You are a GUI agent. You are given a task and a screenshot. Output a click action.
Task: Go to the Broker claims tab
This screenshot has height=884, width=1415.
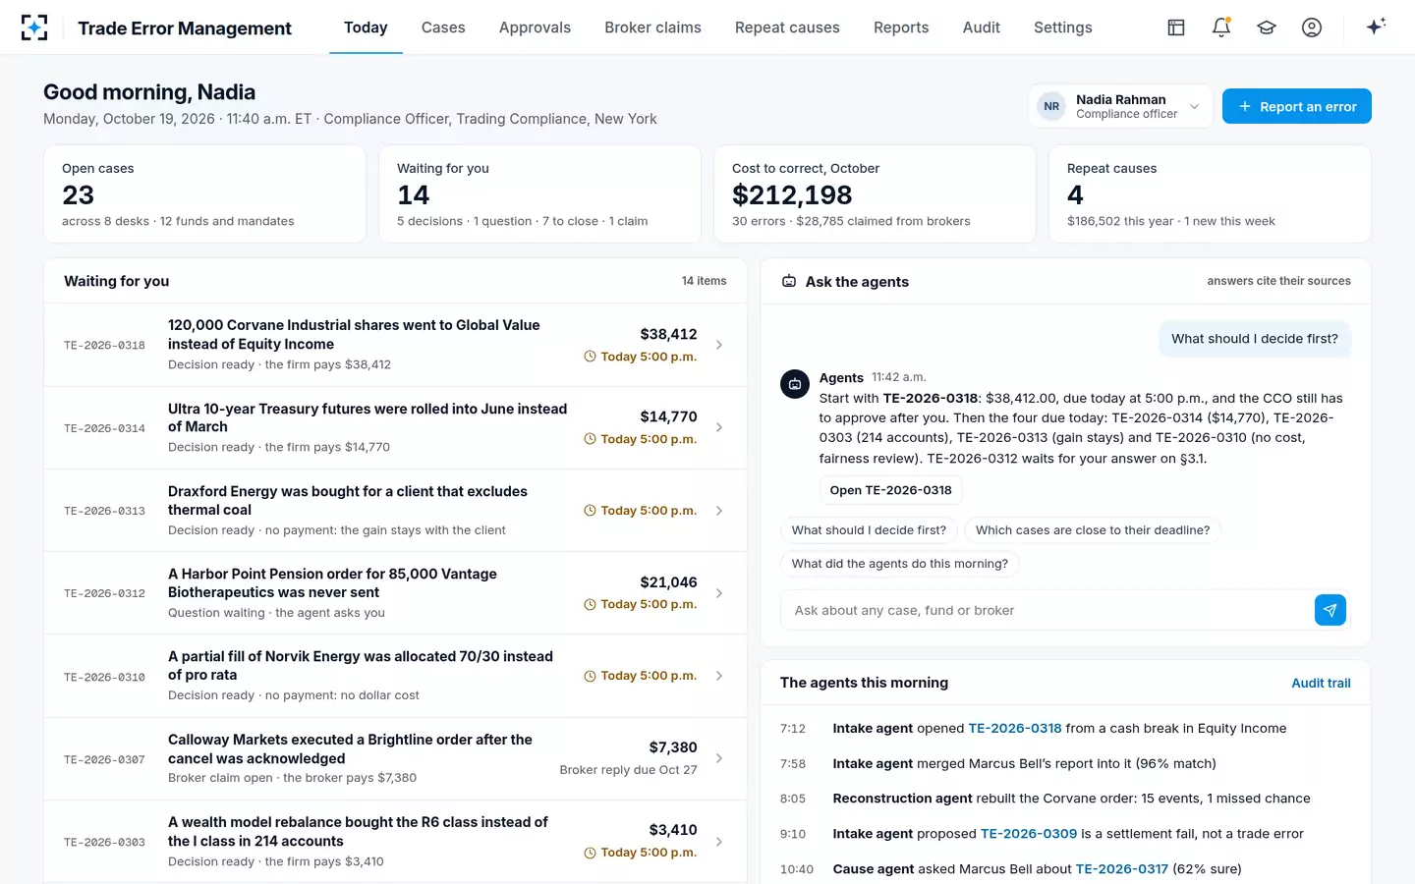click(x=652, y=28)
